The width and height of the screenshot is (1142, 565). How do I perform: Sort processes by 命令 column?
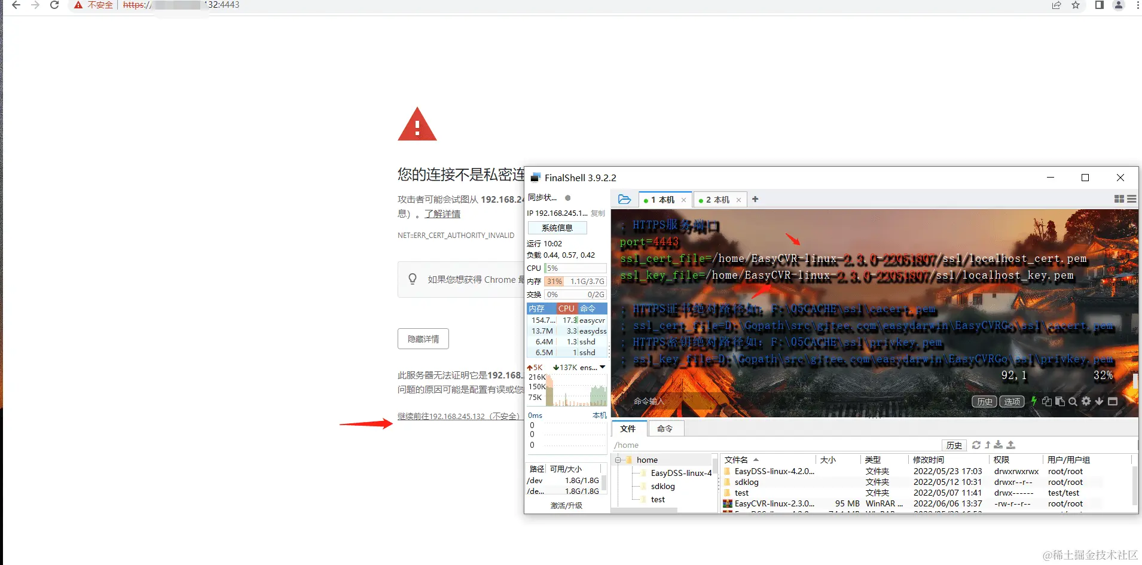pos(592,309)
